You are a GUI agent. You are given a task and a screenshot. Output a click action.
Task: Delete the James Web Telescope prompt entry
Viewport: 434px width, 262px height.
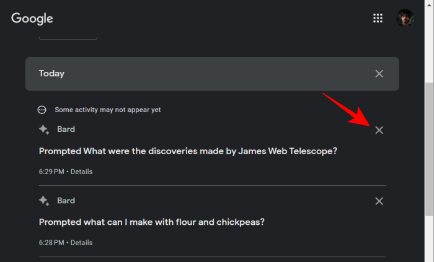point(379,130)
